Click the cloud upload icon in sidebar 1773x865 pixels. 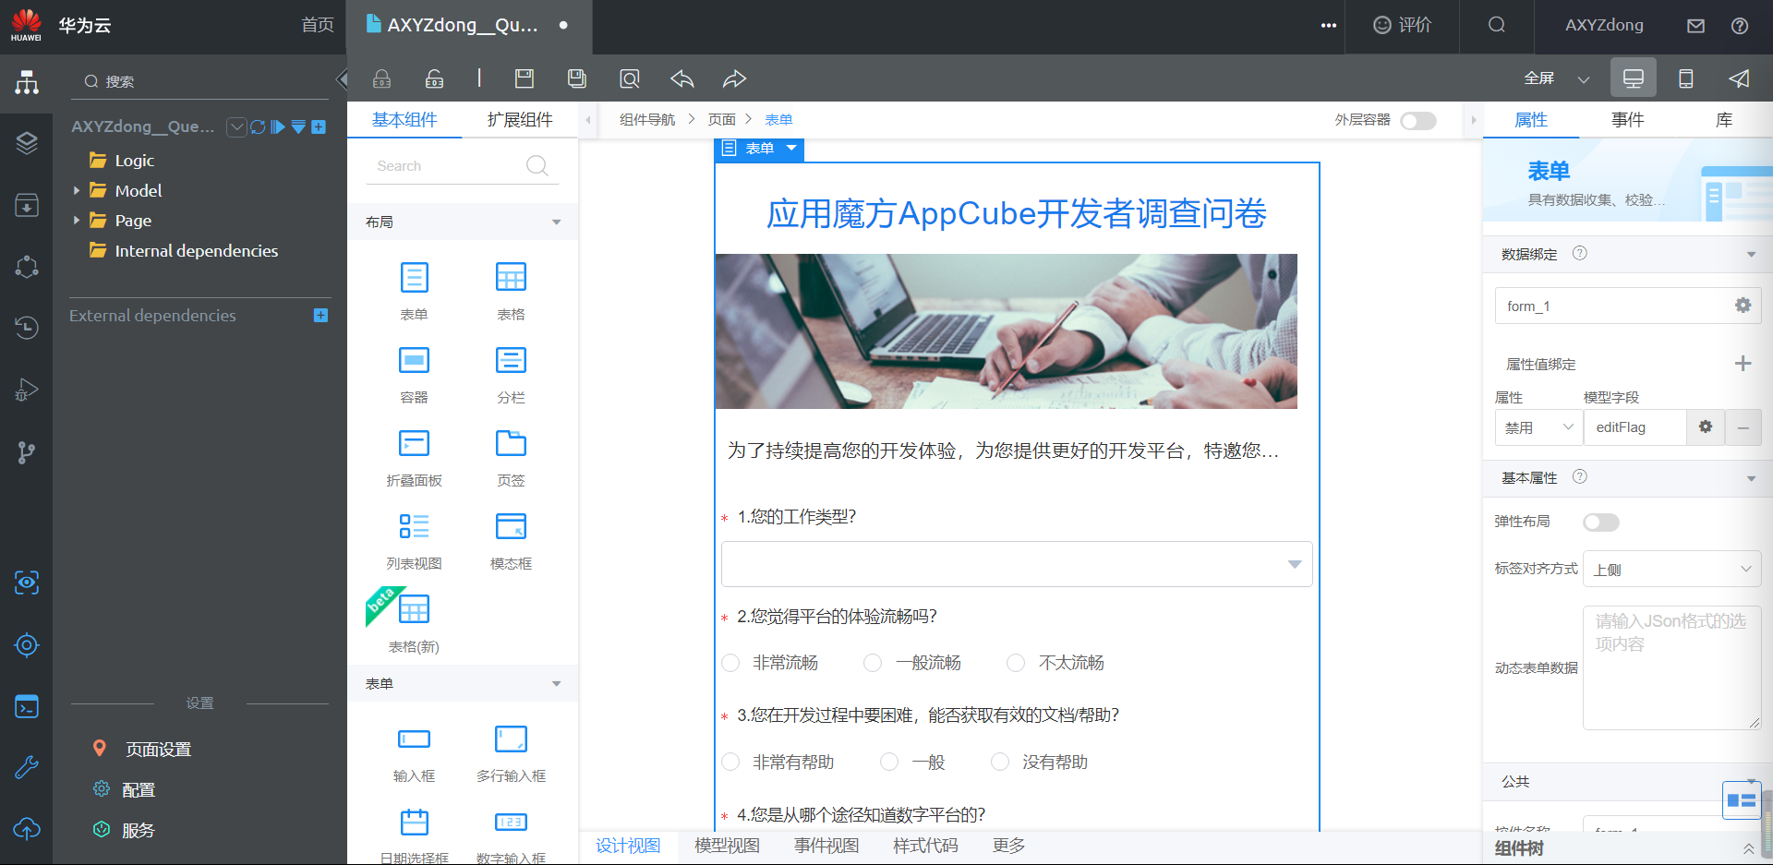27,829
